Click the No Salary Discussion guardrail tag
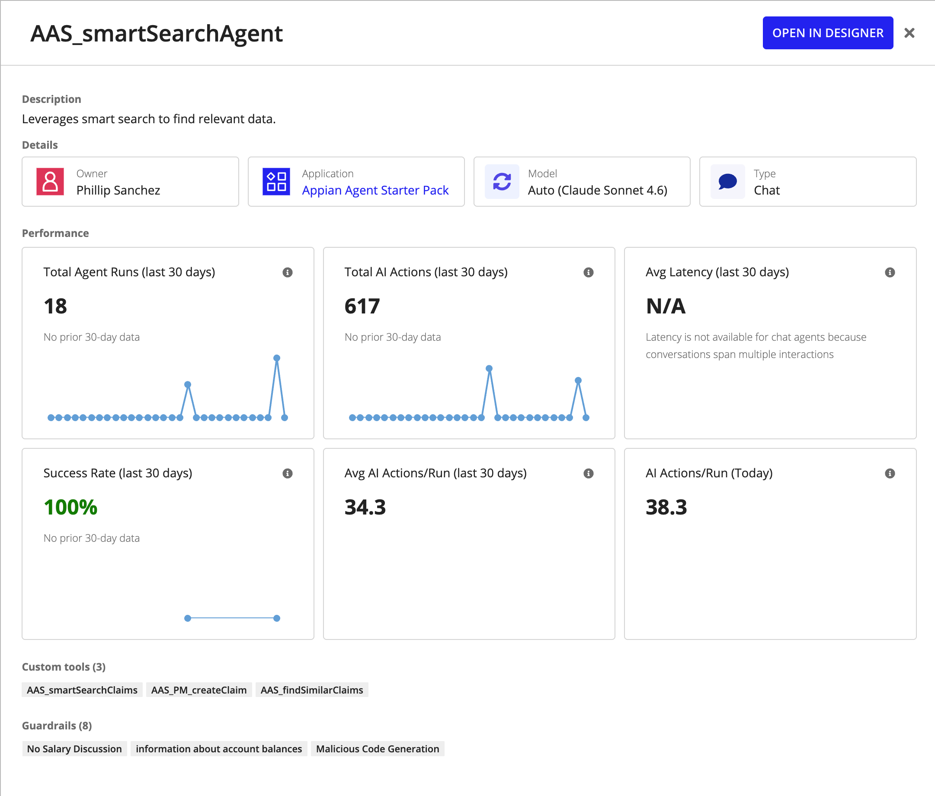Image resolution: width=935 pixels, height=796 pixels. tap(74, 748)
